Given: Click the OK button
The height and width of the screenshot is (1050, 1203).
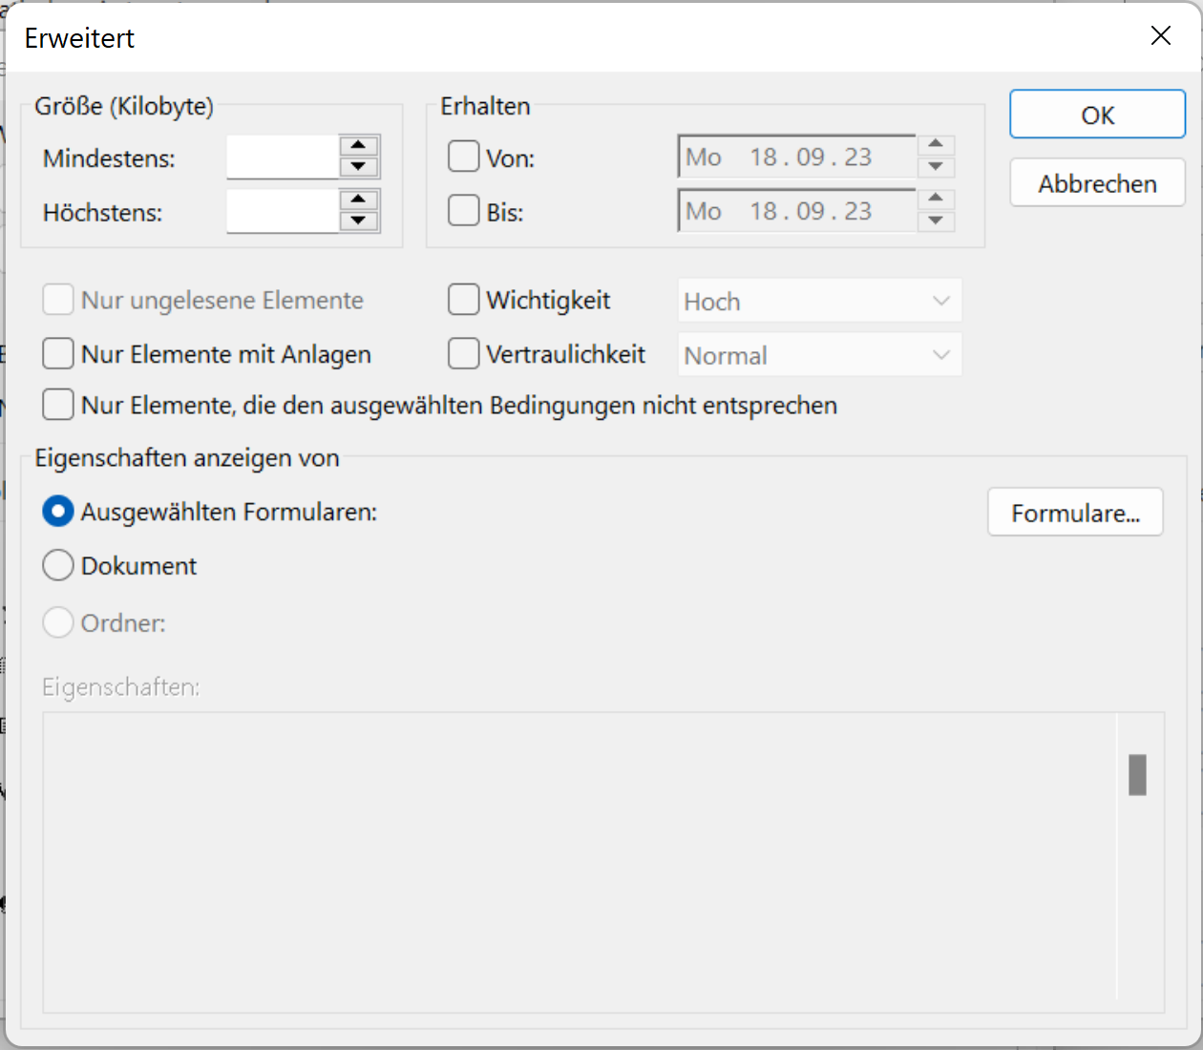Looking at the screenshot, I should 1097,115.
